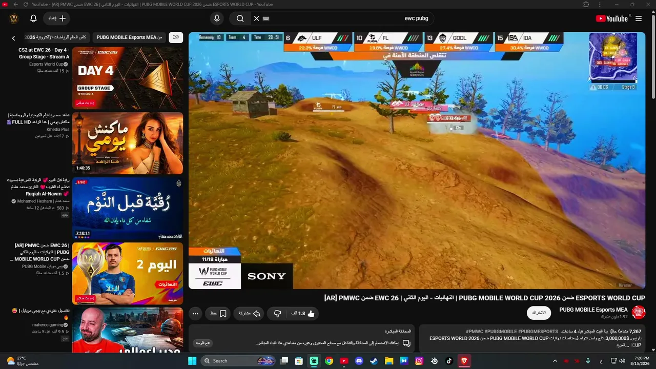Open the Windows Start menu
Screen dimensions: 656x369
[192, 361]
